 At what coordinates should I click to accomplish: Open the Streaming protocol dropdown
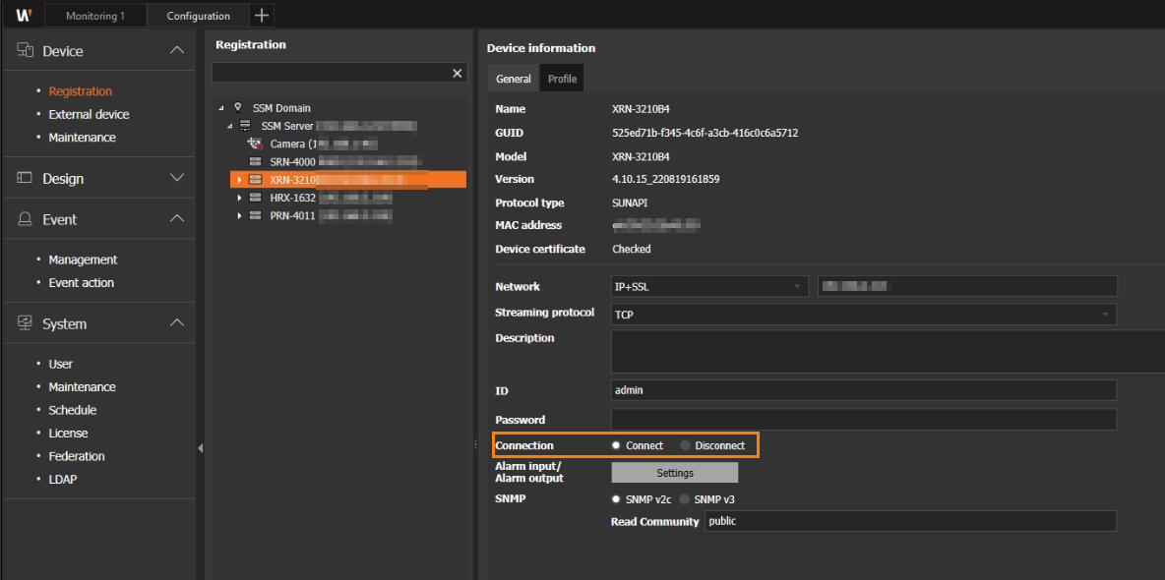tap(863, 315)
